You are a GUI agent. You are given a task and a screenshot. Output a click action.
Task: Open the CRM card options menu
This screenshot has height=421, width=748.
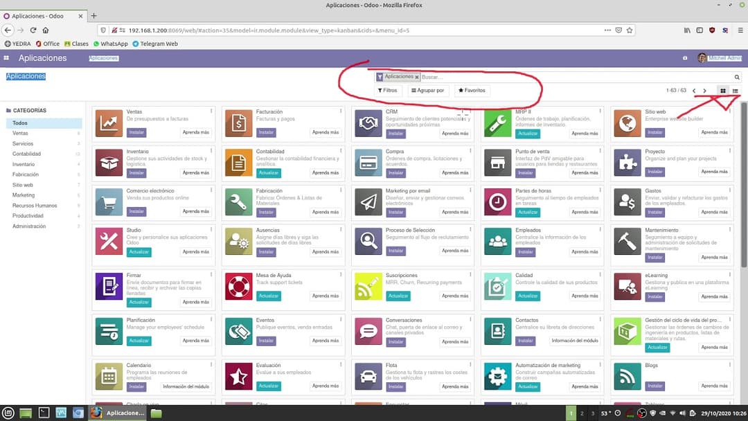[471, 111]
